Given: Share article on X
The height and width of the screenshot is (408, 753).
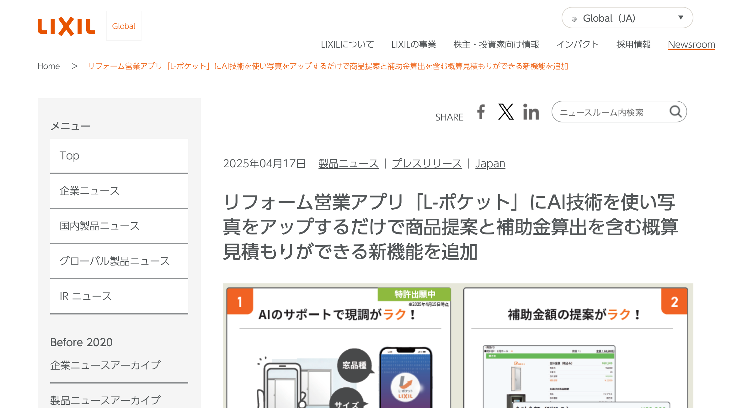Looking at the screenshot, I should click(506, 112).
